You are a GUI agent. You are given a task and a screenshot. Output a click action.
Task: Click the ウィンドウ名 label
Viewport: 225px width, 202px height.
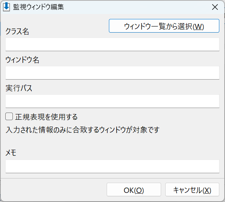[22, 60]
